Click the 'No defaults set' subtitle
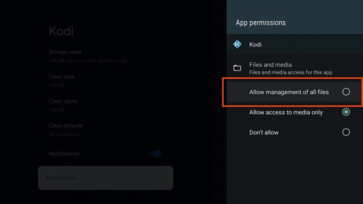The width and height of the screenshot is (363, 204). (64, 134)
